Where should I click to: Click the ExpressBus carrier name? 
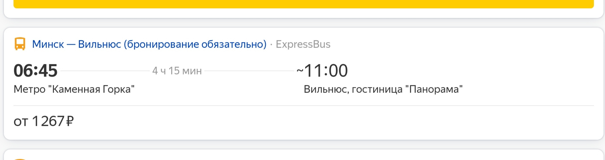303,44
